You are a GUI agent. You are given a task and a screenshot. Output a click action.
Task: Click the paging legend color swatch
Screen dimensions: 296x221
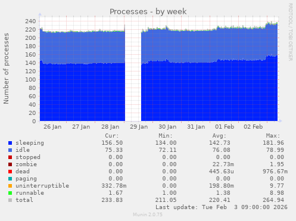pyautogui.click(x=10, y=179)
